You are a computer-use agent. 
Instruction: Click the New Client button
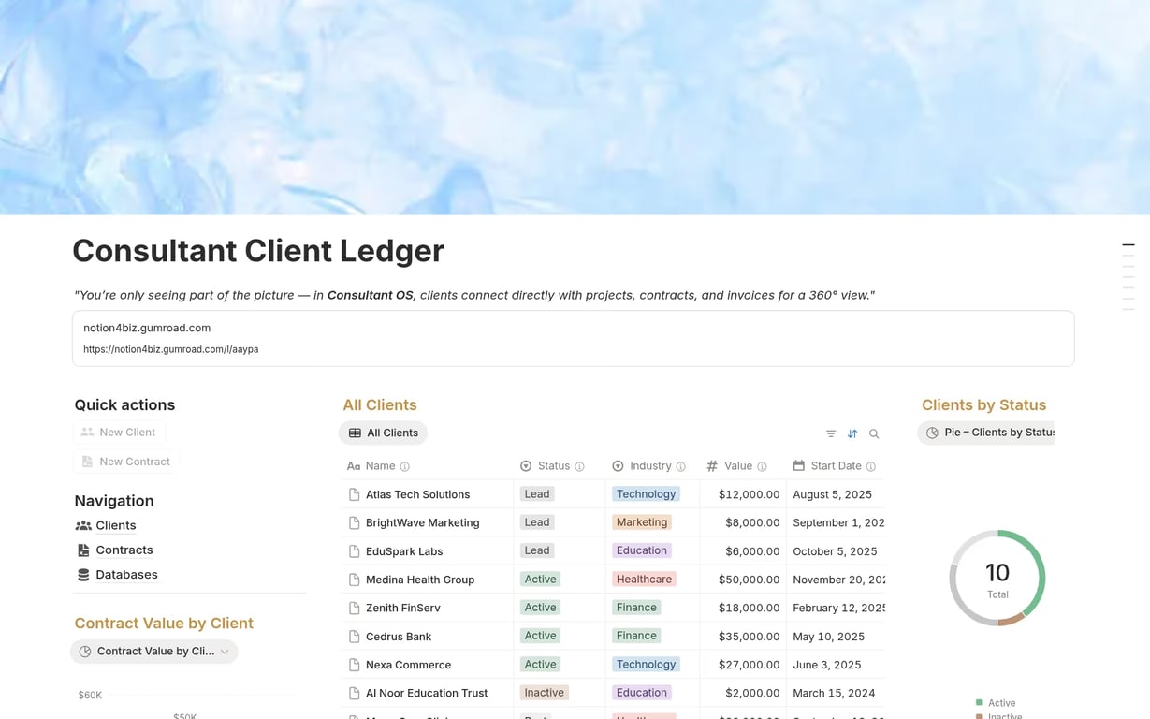point(119,433)
